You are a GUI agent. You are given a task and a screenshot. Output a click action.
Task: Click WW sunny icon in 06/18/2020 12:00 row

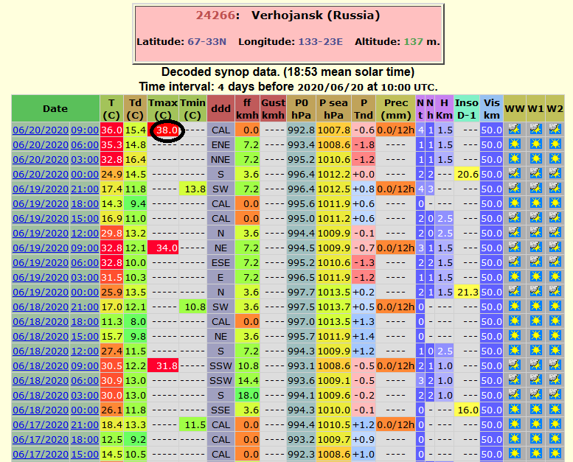coord(515,350)
